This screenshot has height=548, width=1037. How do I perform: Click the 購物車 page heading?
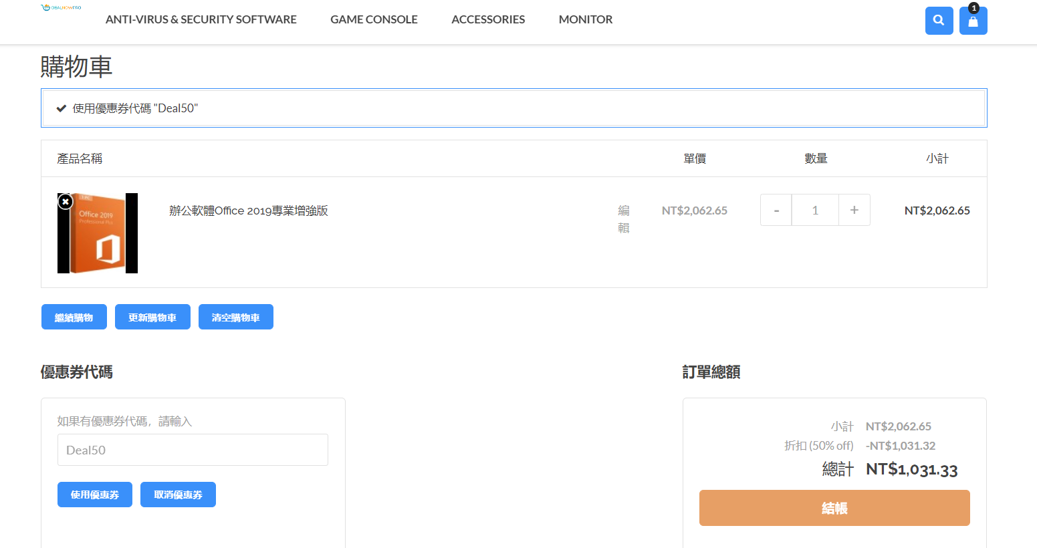pyautogui.click(x=76, y=67)
